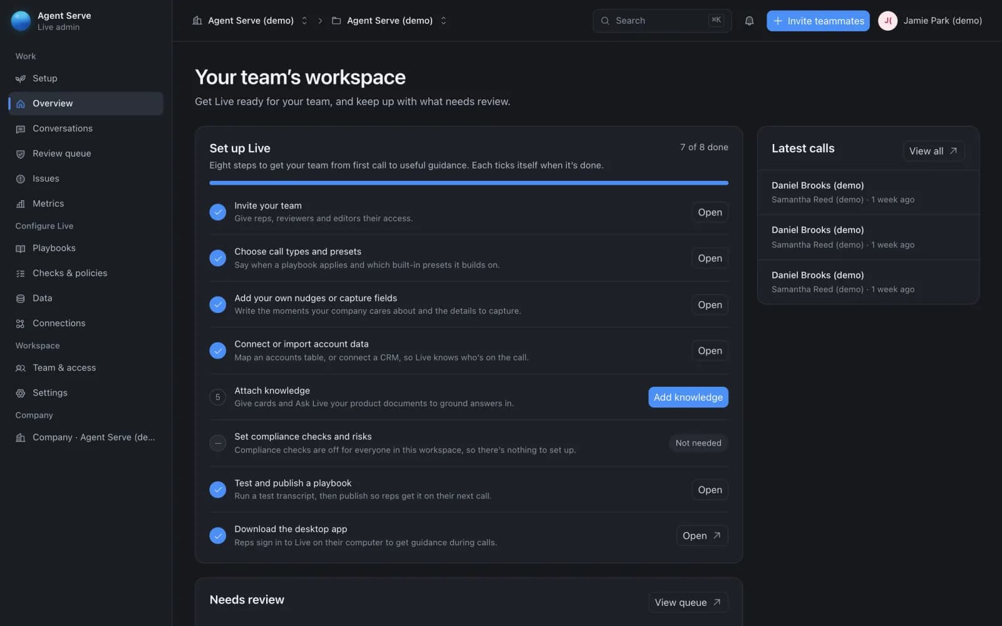
Task: Select Overview in the sidebar
Action: pos(86,103)
